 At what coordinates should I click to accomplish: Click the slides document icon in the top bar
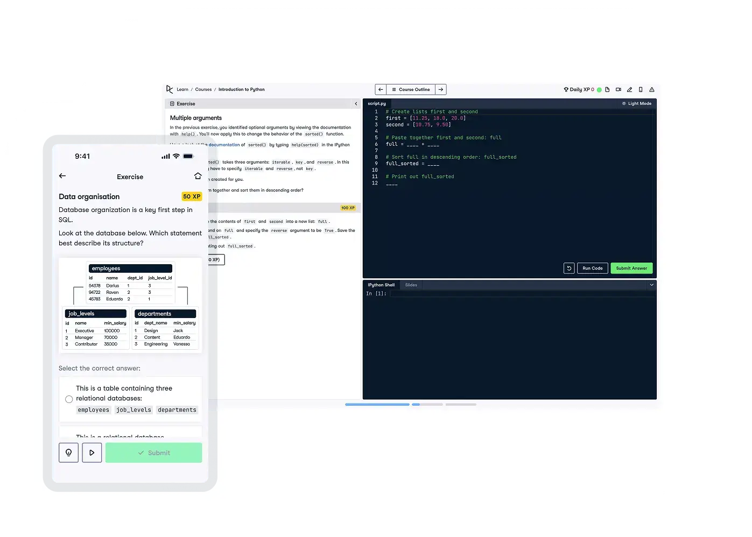pos(608,89)
